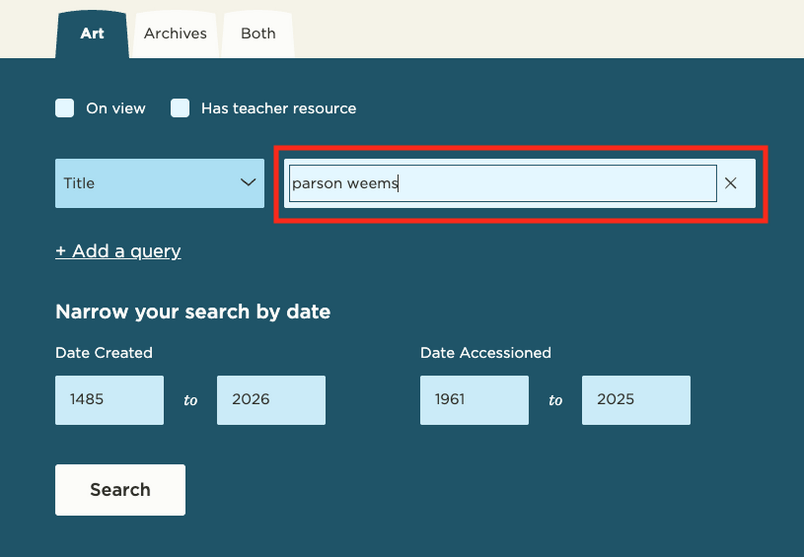Click inside the parson weems search box
This screenshot has height=557, width=804.
tap(502, 183)
